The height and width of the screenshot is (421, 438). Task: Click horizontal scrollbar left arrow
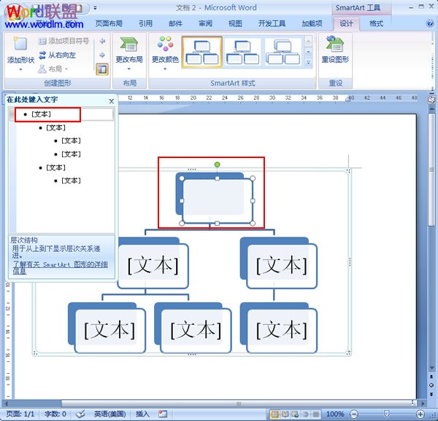(5, 404)
